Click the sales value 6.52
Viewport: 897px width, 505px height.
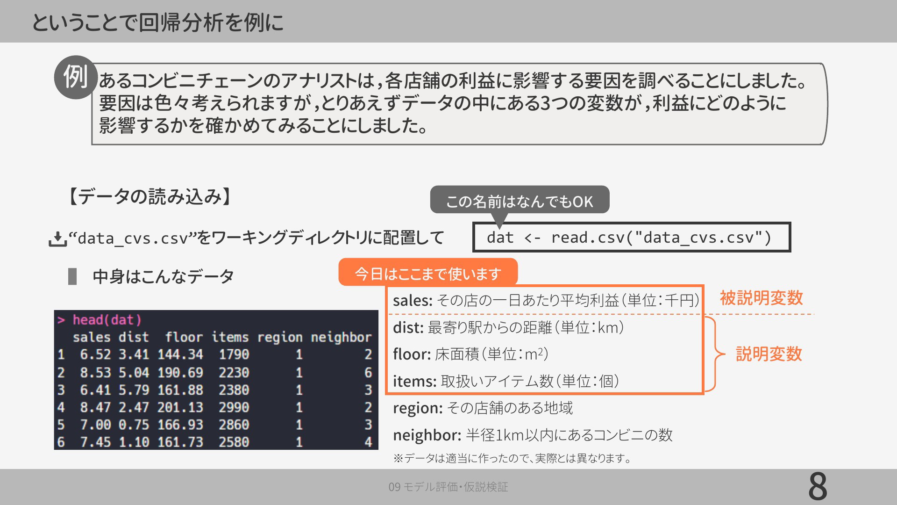pyautogui.click(x=95, y=354)
